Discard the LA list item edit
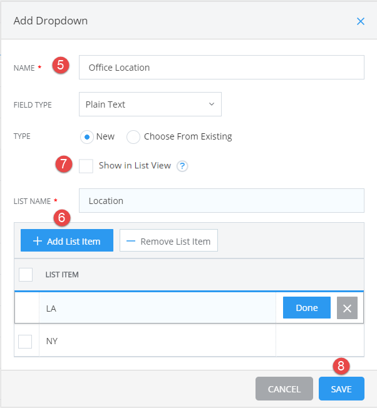Viewport: 377px width, 408px height. (x=347, y=308)
